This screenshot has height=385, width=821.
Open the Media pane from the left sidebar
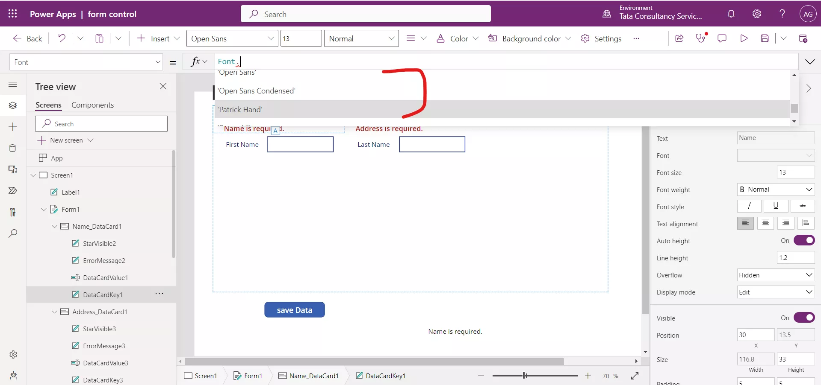tap(13, 169)
